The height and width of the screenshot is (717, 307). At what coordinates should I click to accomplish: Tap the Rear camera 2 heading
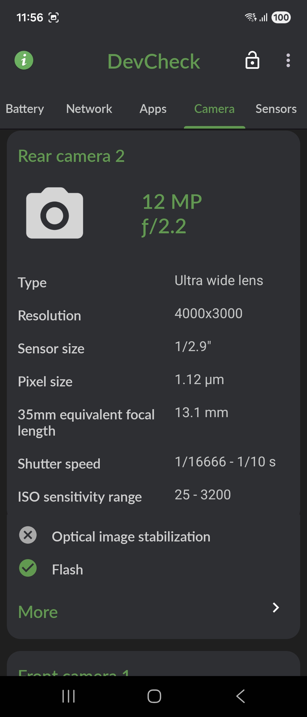[x=71, y=156]
